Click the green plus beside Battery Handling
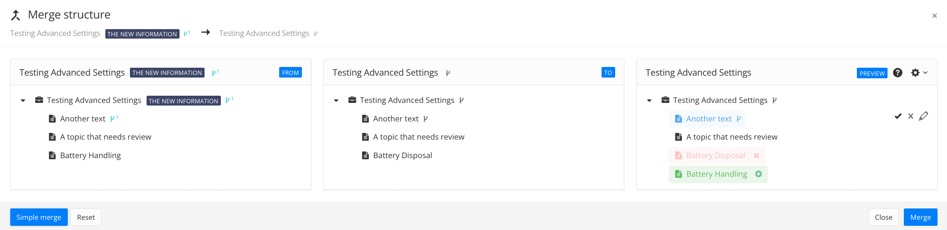The width and height of the screenshot is (947, 230). point(758,174)
